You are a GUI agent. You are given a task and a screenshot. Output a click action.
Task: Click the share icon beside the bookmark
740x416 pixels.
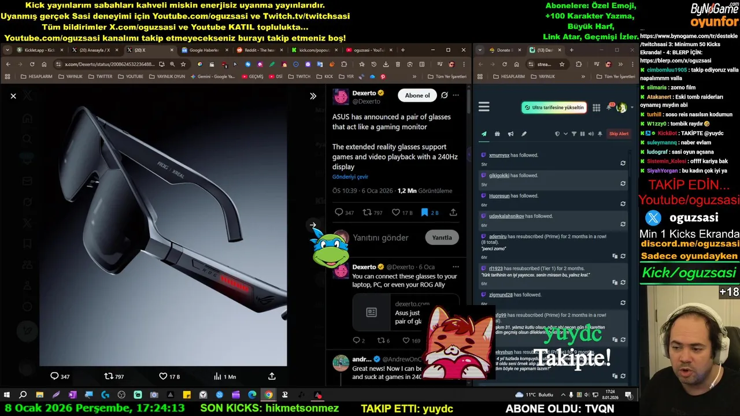(x=453, y=213)
